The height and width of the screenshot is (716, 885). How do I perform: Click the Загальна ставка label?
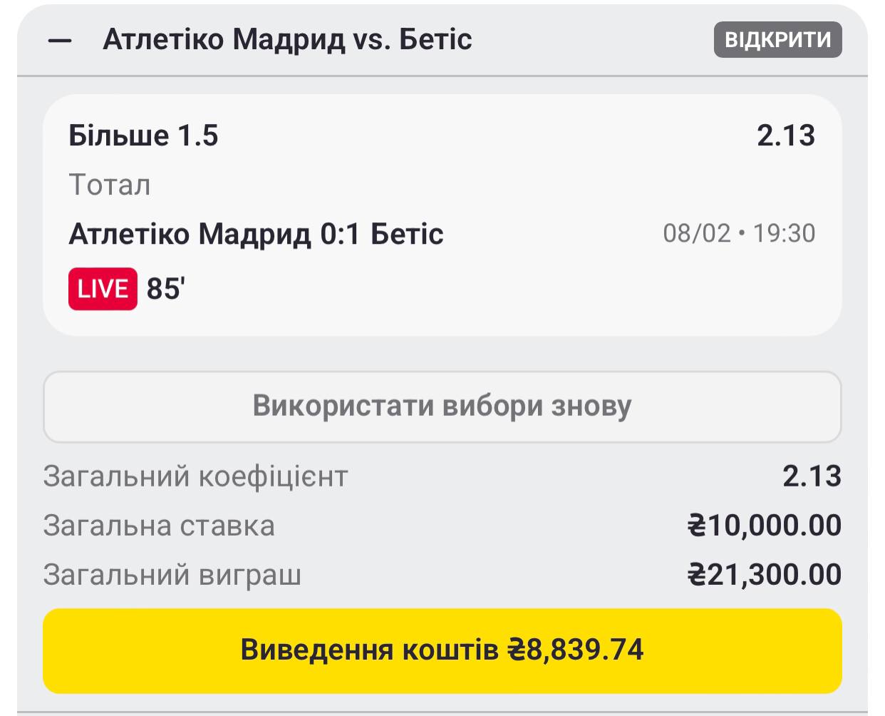tap(159, 526)
